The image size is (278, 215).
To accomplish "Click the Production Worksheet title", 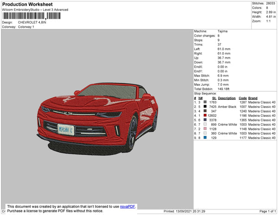I will tap(27, 5).
